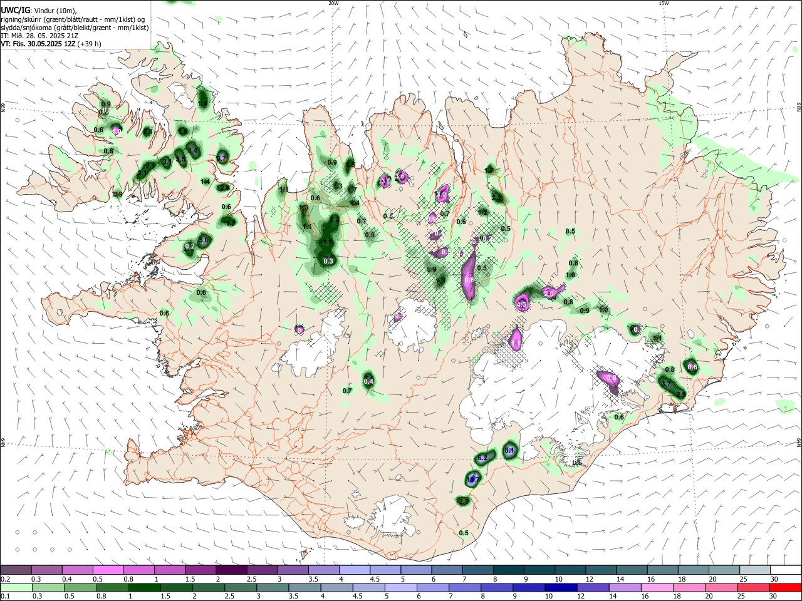Click the 66N latitude label on left edge

pyautogui.click(x=3, y=108)
